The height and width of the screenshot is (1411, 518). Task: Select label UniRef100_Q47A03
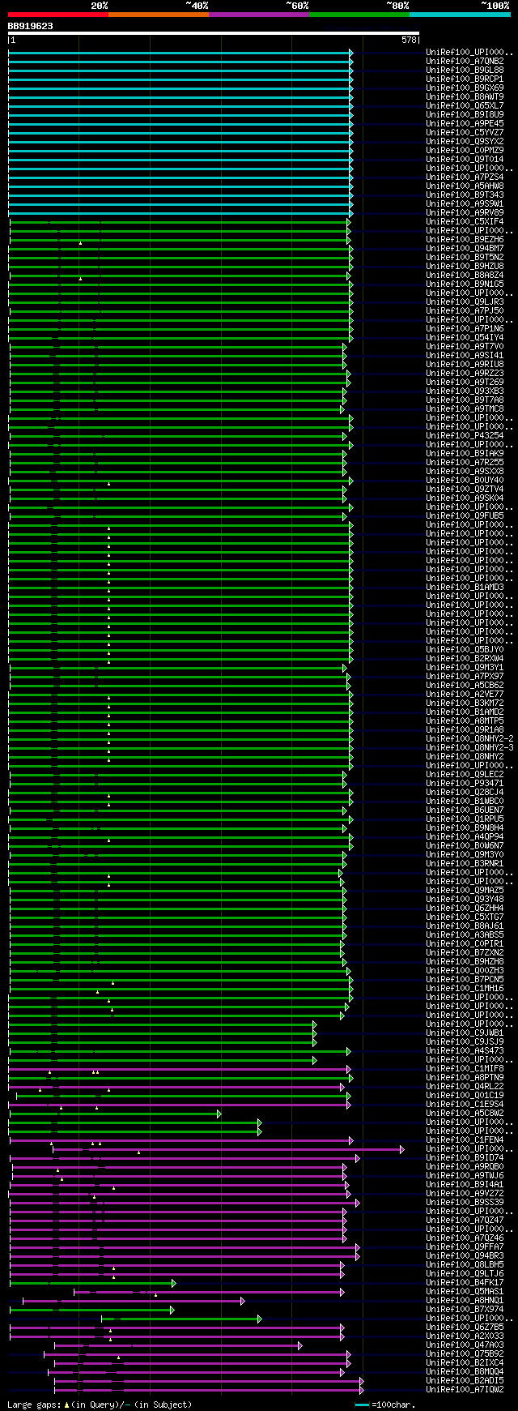tap(465, 1345)
